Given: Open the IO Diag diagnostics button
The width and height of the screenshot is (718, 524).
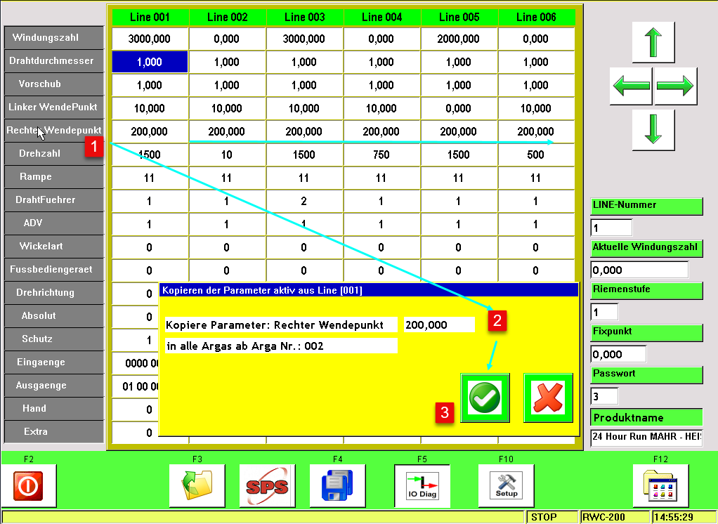Looking at the screenshot, I should tap(422, 485).
